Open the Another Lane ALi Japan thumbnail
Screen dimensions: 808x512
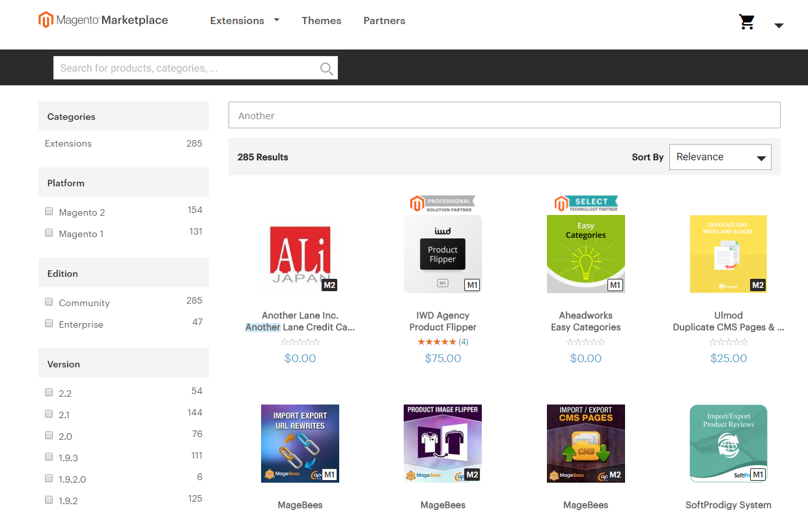[300, 254]
